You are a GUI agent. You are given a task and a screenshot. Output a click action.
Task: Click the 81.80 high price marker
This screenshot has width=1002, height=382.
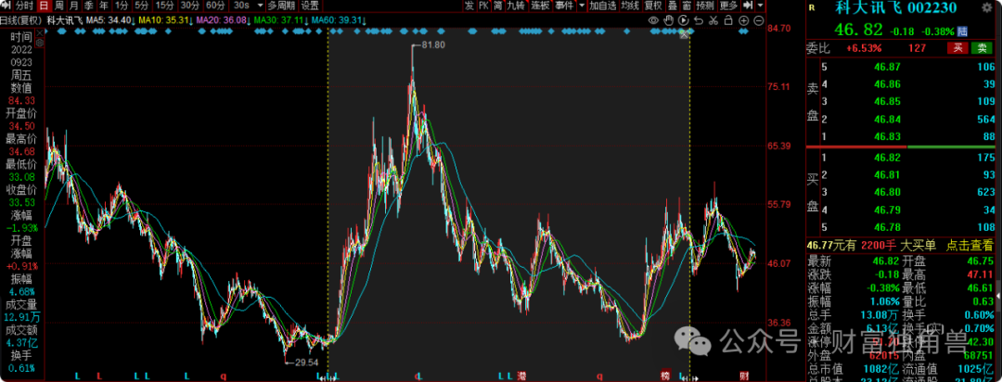click(432, 45)
